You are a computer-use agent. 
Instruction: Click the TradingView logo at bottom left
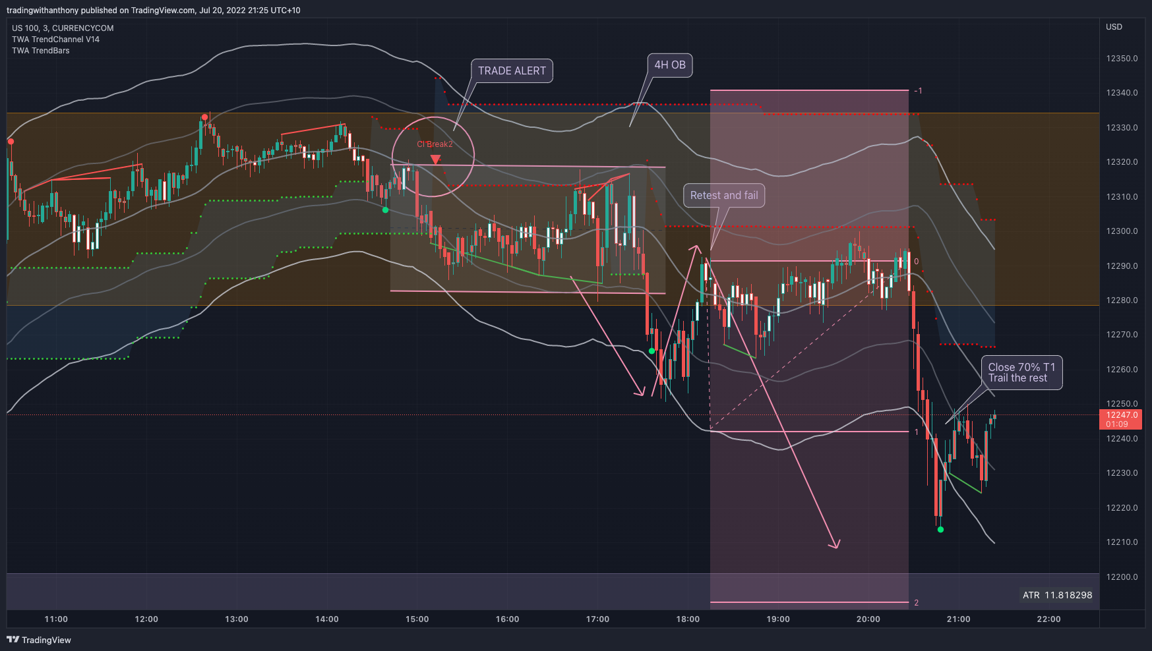click(x=39, y=640)
